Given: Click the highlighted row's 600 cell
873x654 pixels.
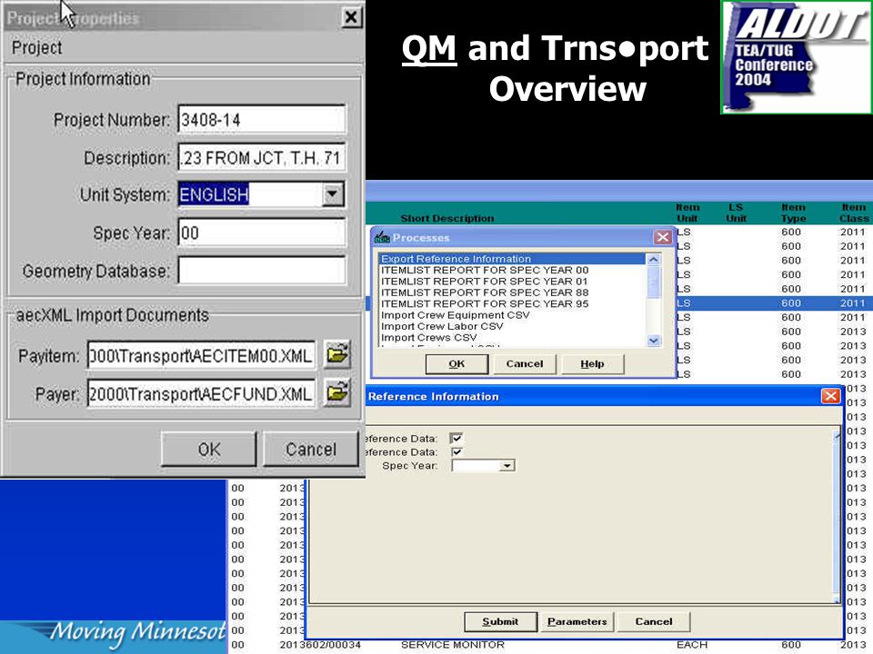Looking at the screenshot, I should (x=790, y=303).
